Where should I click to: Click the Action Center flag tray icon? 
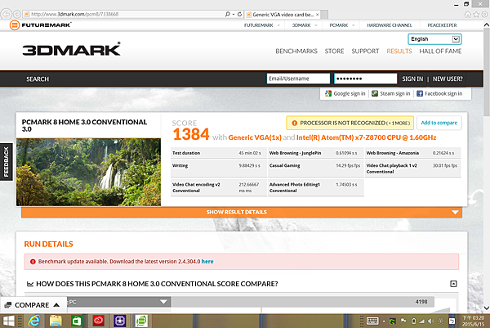[403, 321]
